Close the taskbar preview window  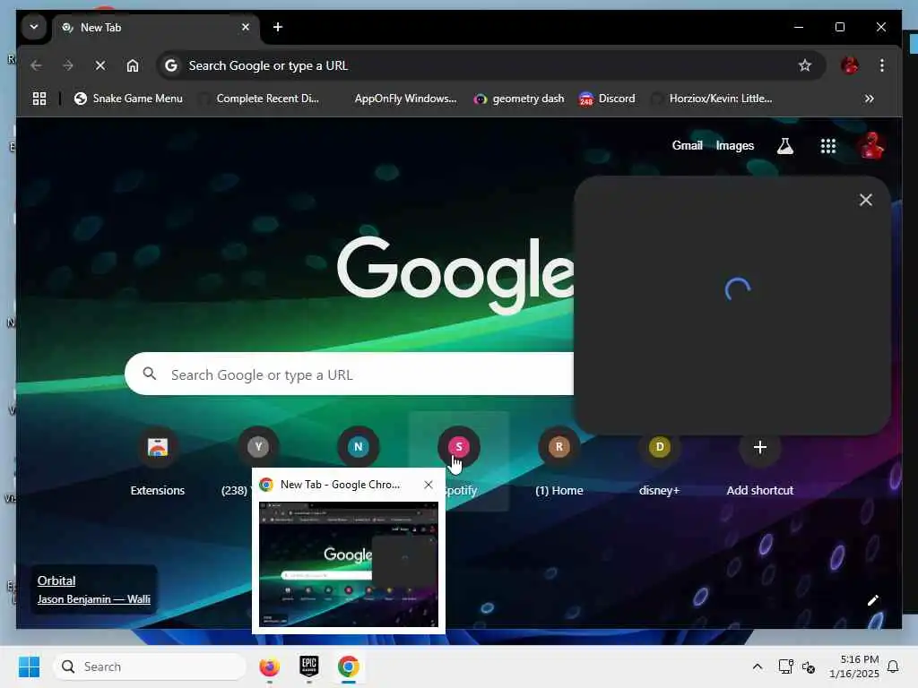pos(429,485)
